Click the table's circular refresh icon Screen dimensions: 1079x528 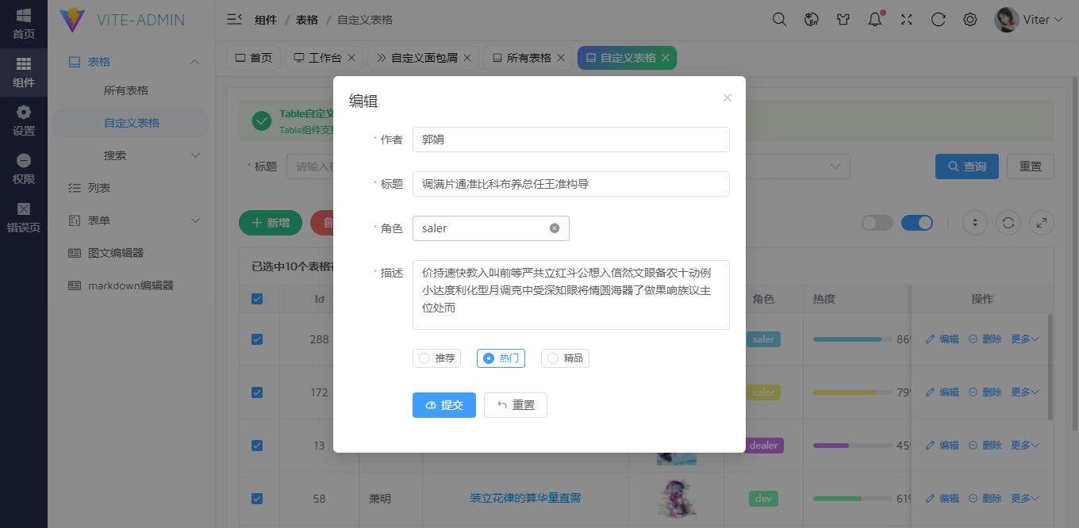(x=1008, y=223)
